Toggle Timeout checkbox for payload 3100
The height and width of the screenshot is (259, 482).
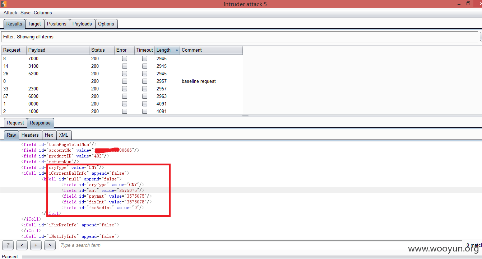[x=145, y=66]
